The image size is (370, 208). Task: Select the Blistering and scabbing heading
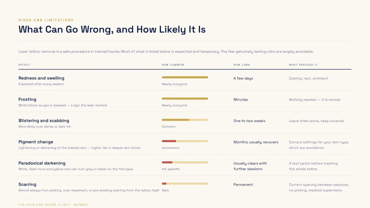(x=44, y=121)
